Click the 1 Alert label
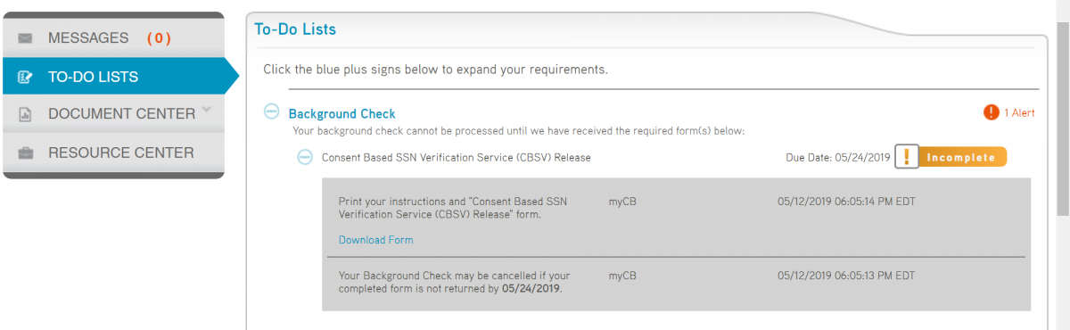Image resolution: width=1070 pixels, height=330 pixels. pos(1019,112)
